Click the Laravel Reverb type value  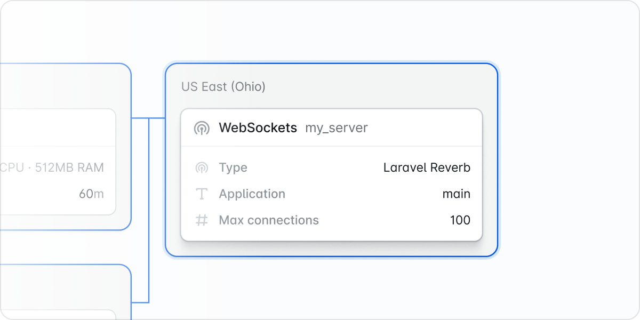pos(426,167)
